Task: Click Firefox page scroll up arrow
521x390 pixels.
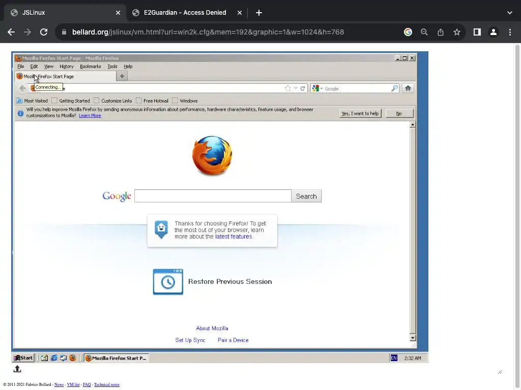Action: 413,125
